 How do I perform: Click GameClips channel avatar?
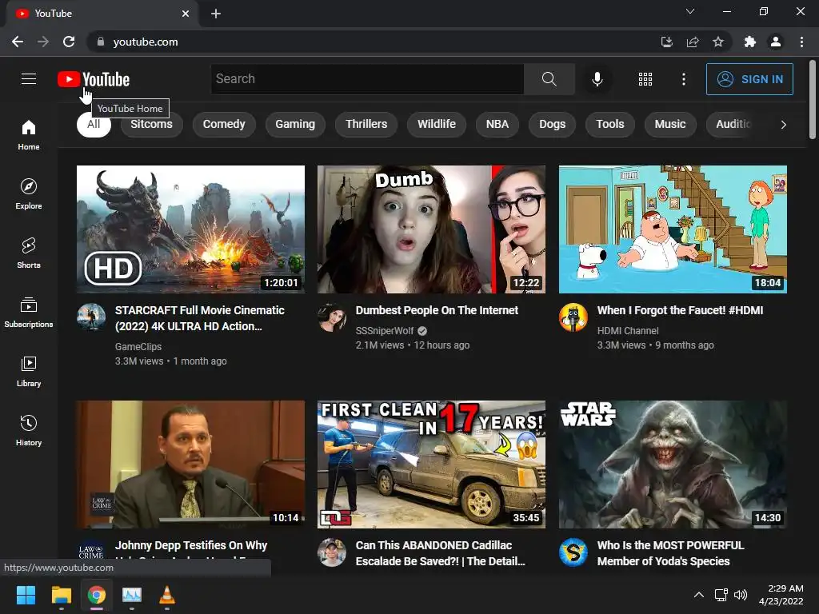[x=91, y=317]
